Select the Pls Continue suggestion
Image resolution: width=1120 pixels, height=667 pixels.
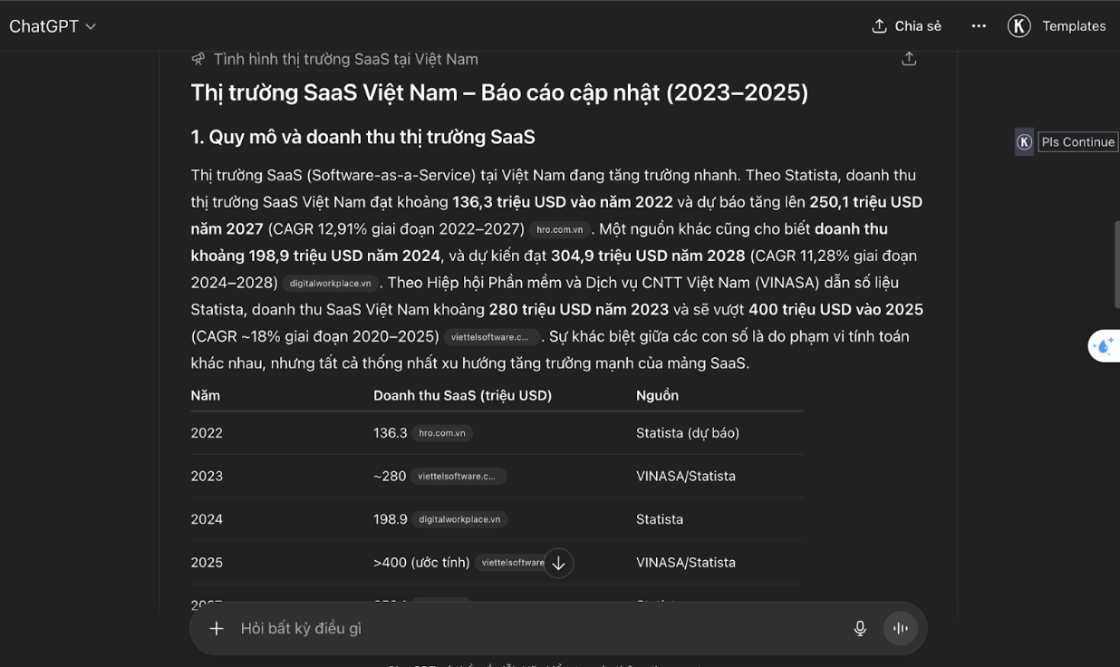1077,141
